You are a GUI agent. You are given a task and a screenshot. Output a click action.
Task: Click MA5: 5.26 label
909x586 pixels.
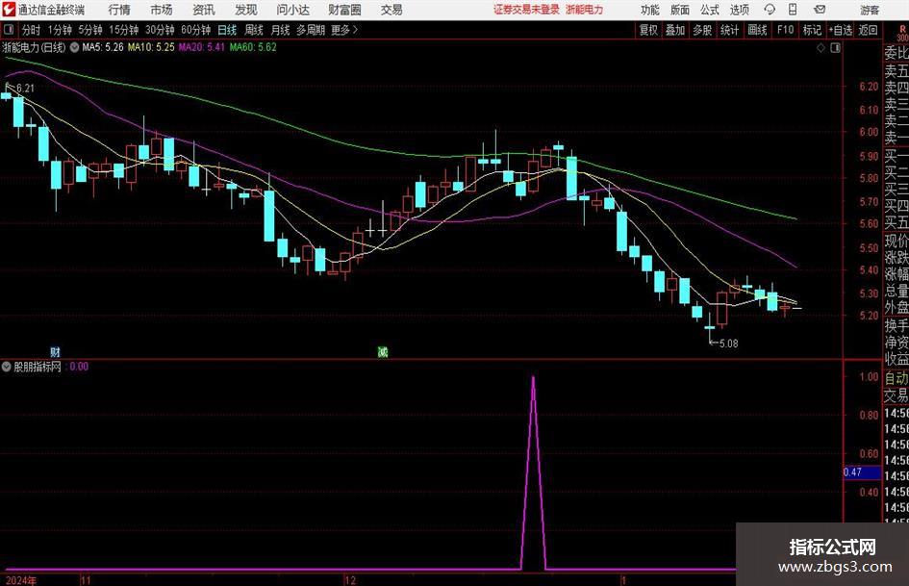pyautogui.click(x=103, y=47)
